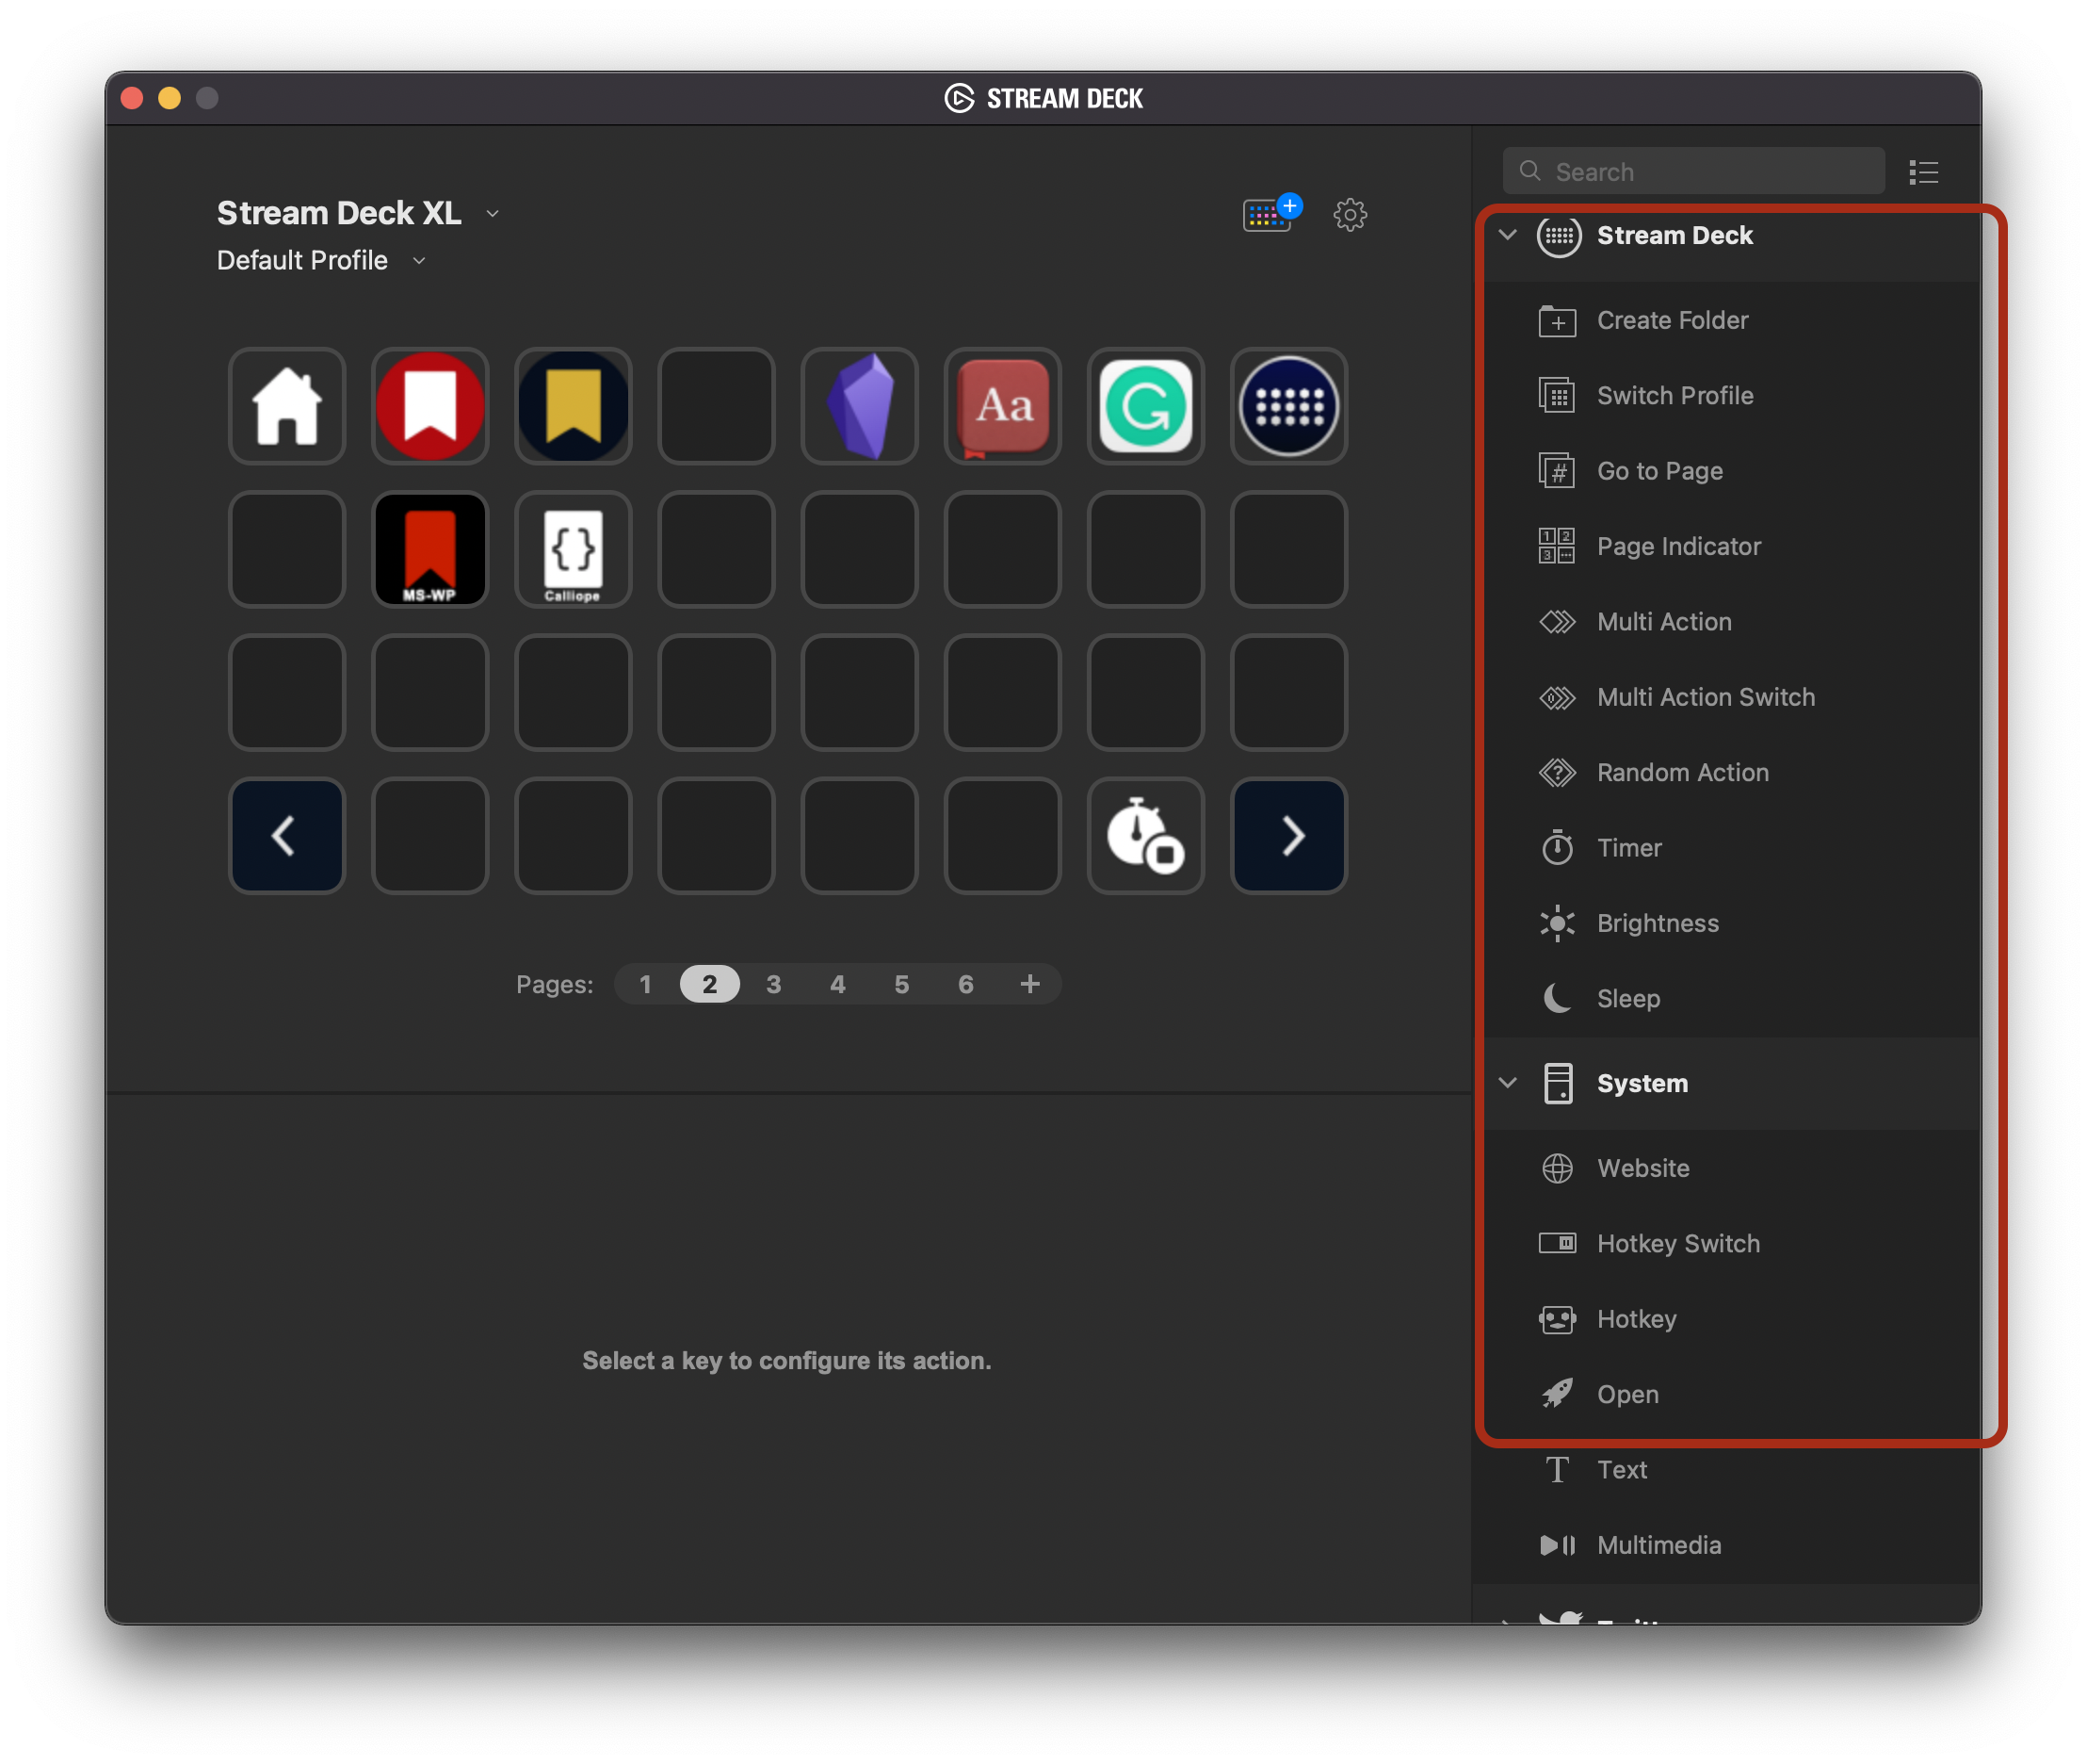
Task: Toggle the action list view icon
Action: 1923,172
